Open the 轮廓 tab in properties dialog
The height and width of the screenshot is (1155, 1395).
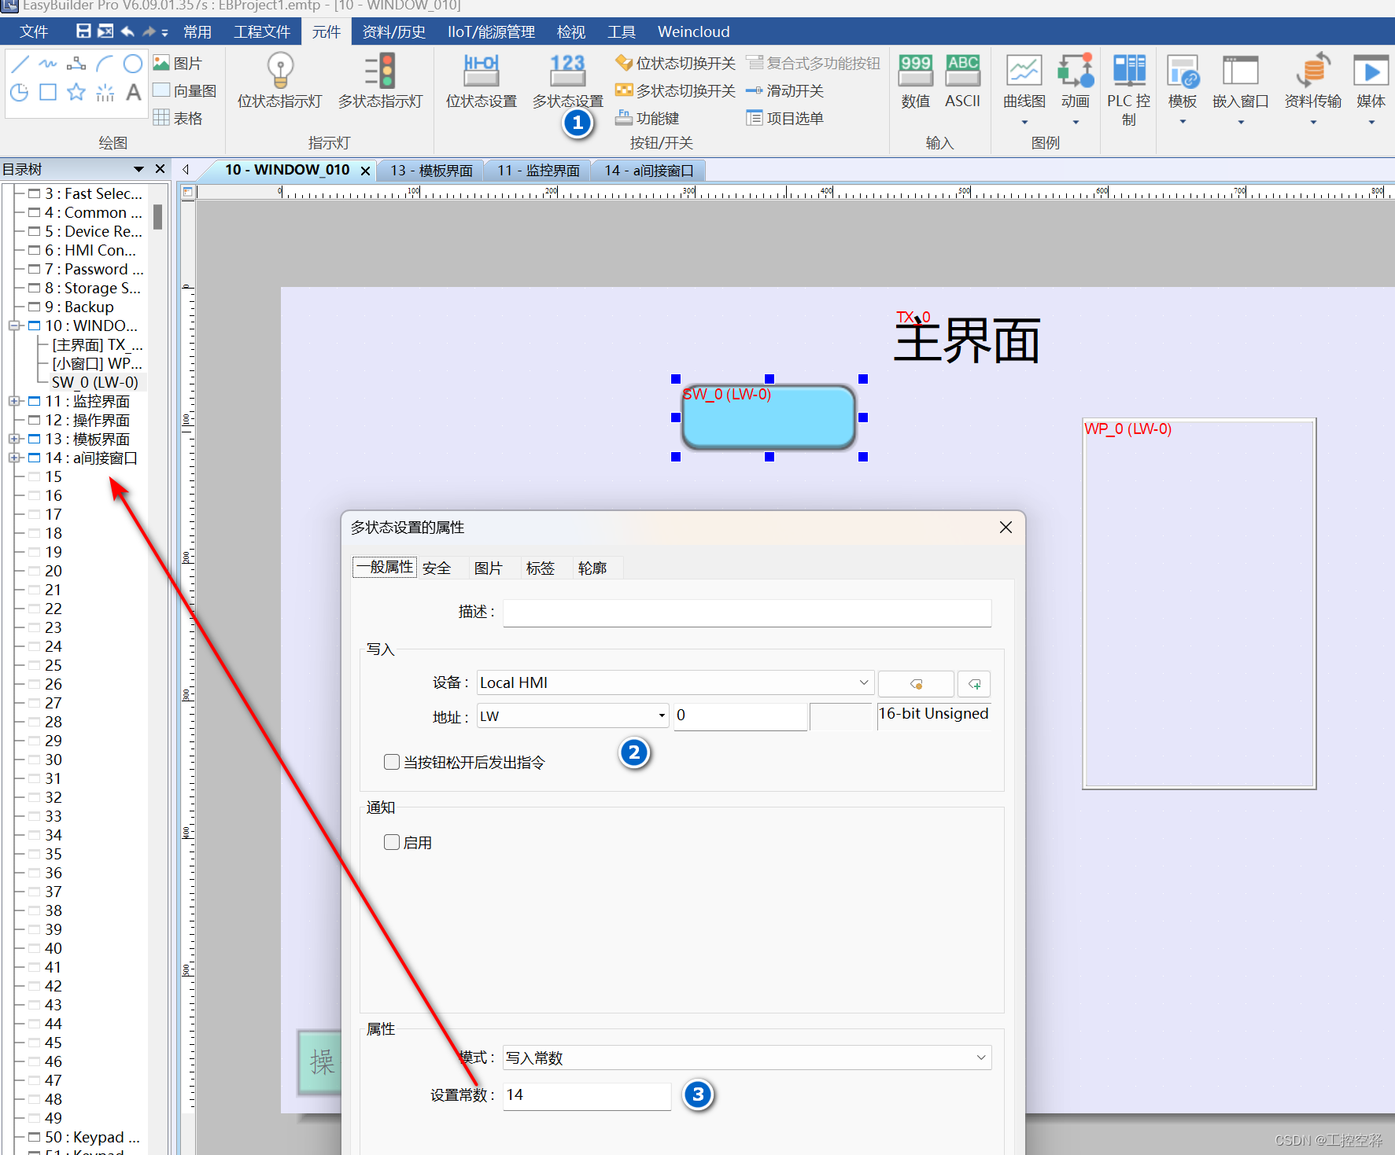(x=592, y=568)
